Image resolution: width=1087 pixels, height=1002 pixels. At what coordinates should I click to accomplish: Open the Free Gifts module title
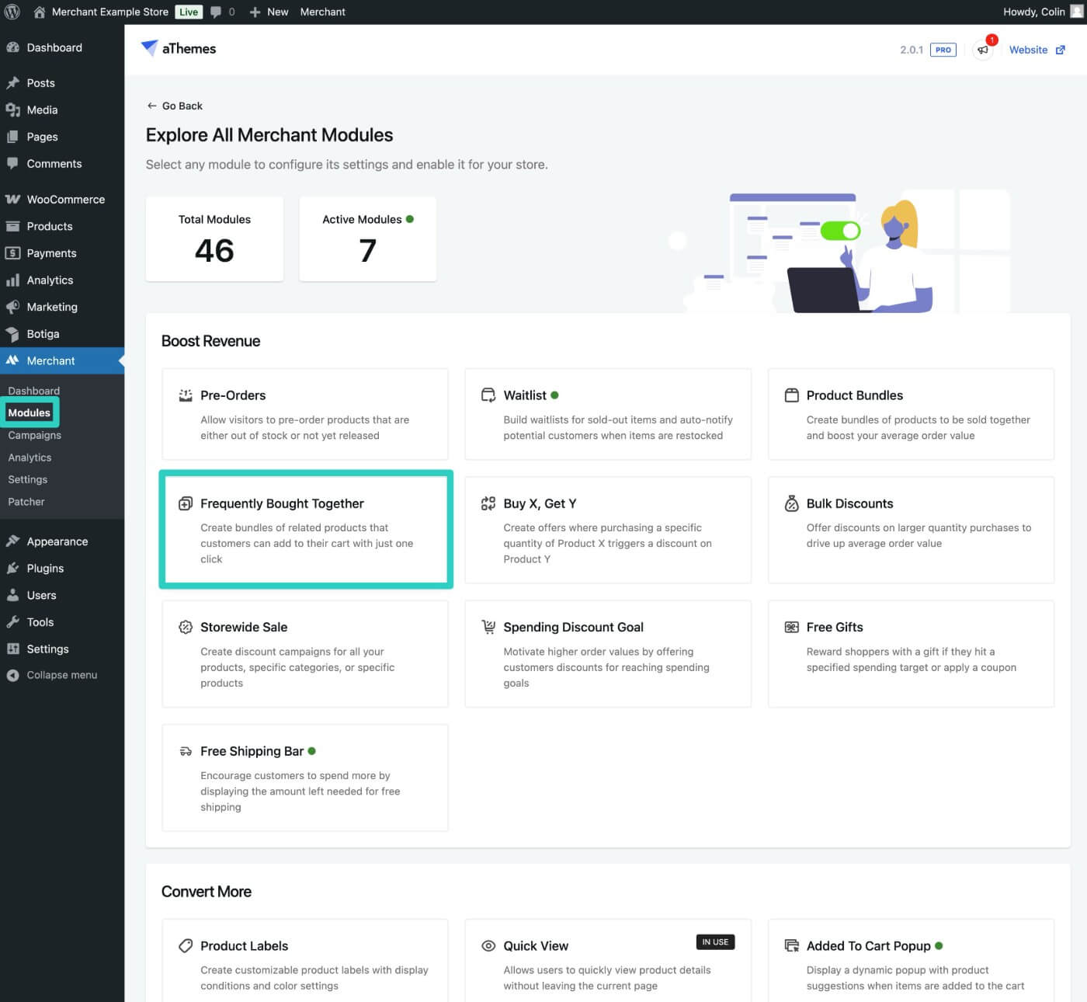pos(835,627)
